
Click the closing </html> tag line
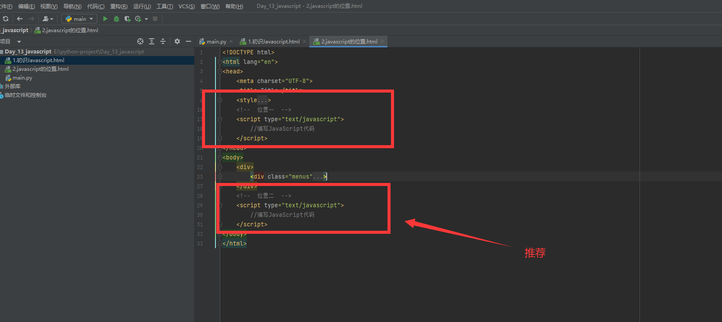pos(235,244)
